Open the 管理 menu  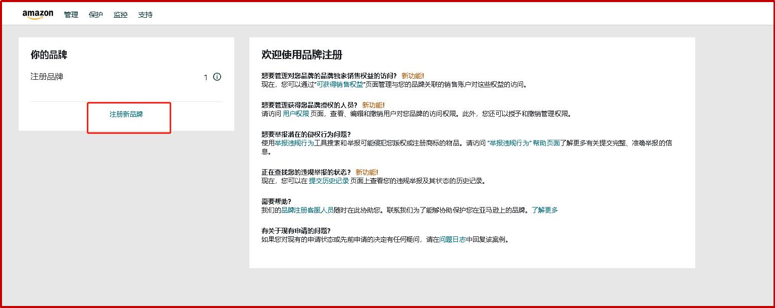click(71, 15)
